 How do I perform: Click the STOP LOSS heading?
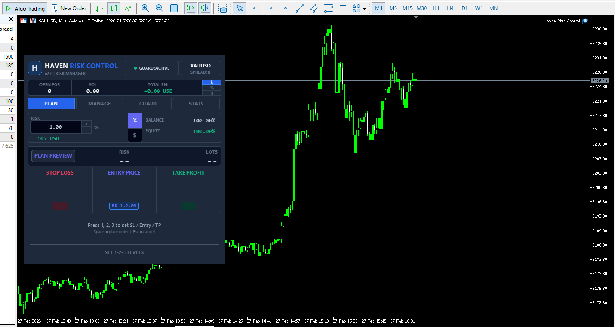(60, 173)
